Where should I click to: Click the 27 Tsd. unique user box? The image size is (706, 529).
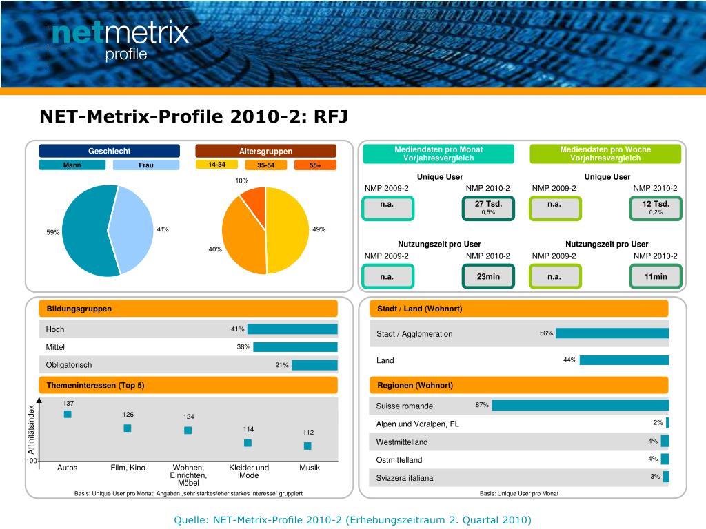click(x=488, y=208)
